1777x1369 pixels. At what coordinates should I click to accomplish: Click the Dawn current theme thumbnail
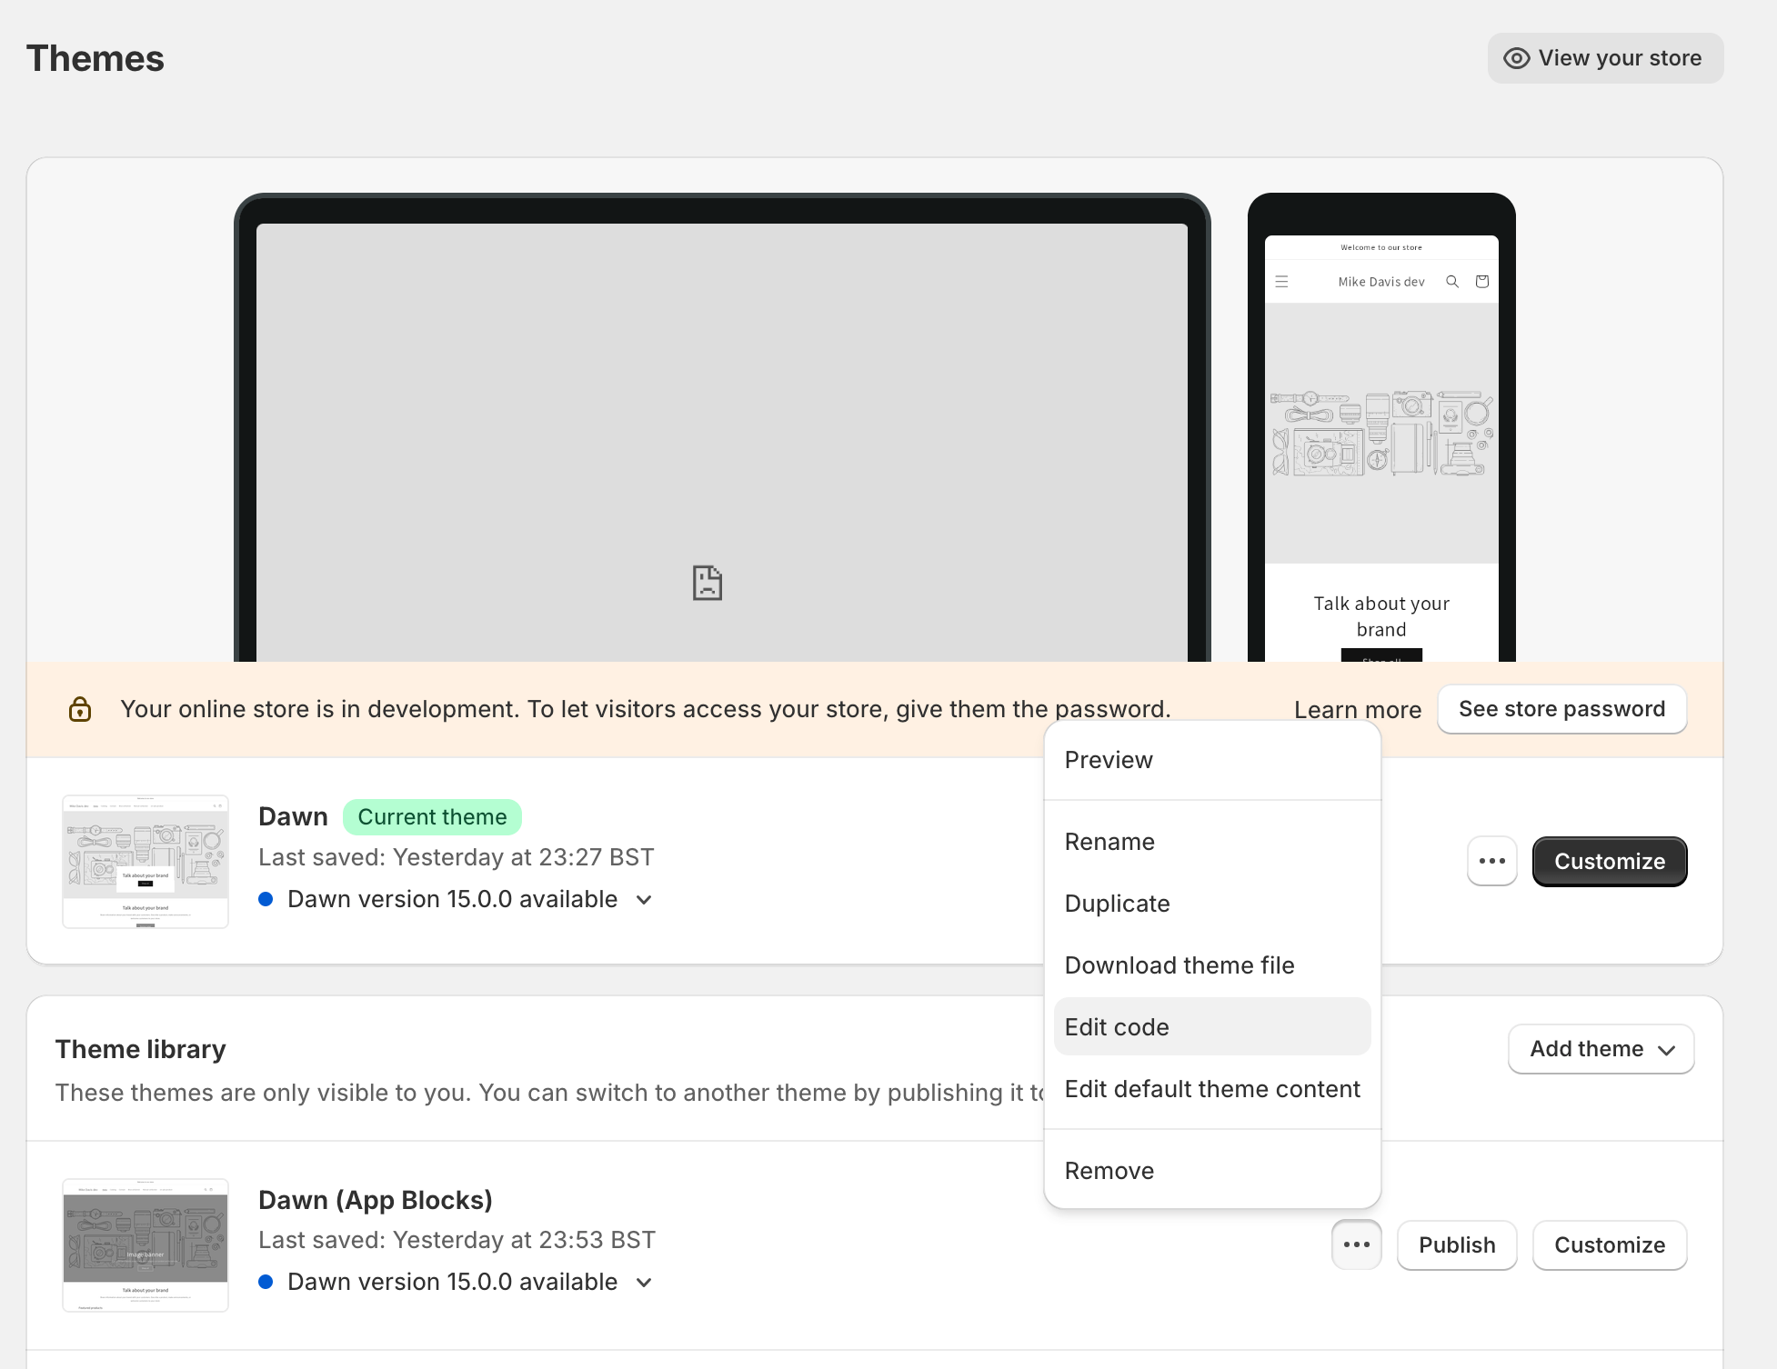pyautogui.click(x=146, y=862)
